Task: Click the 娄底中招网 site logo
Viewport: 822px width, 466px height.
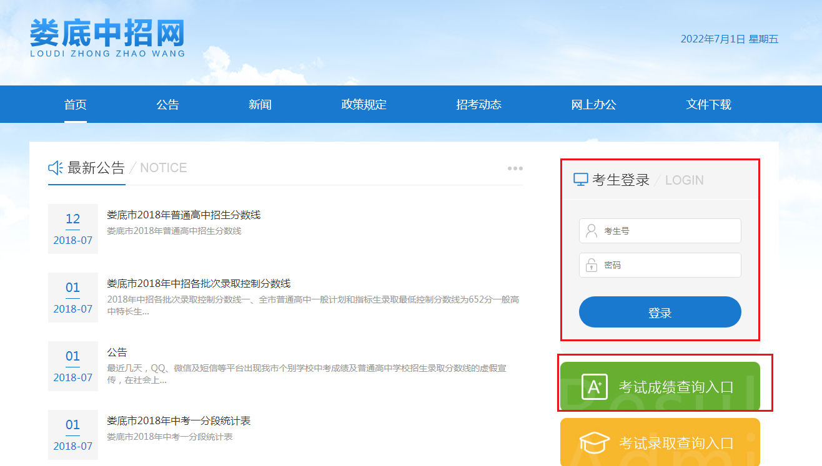Action: [x=107, y=37]
